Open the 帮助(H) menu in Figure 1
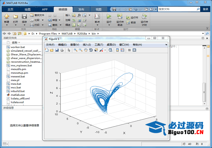The width and height of the screenshot is (212, 148). pos(137,45)
